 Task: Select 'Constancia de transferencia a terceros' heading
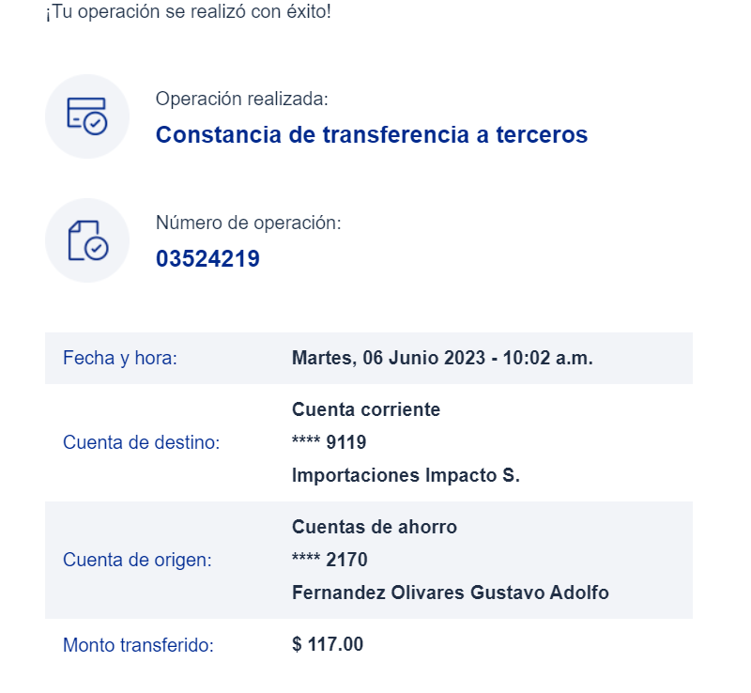click(371, 135)
